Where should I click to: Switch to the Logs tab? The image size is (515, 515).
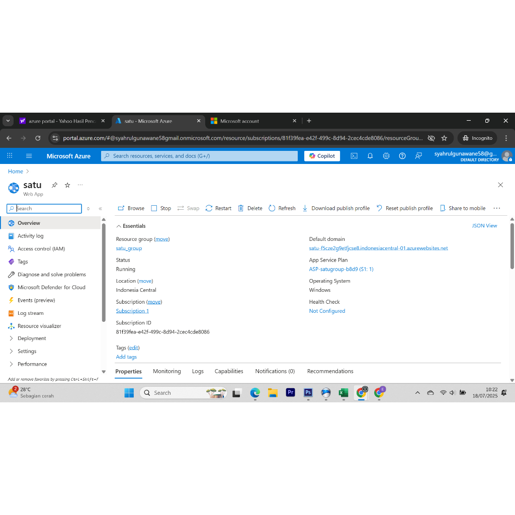[198, 371]
